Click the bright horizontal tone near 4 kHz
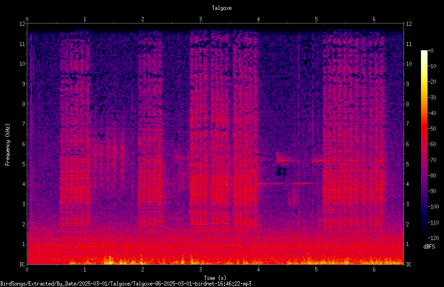The image size is (444, 287). pos(286,184)
